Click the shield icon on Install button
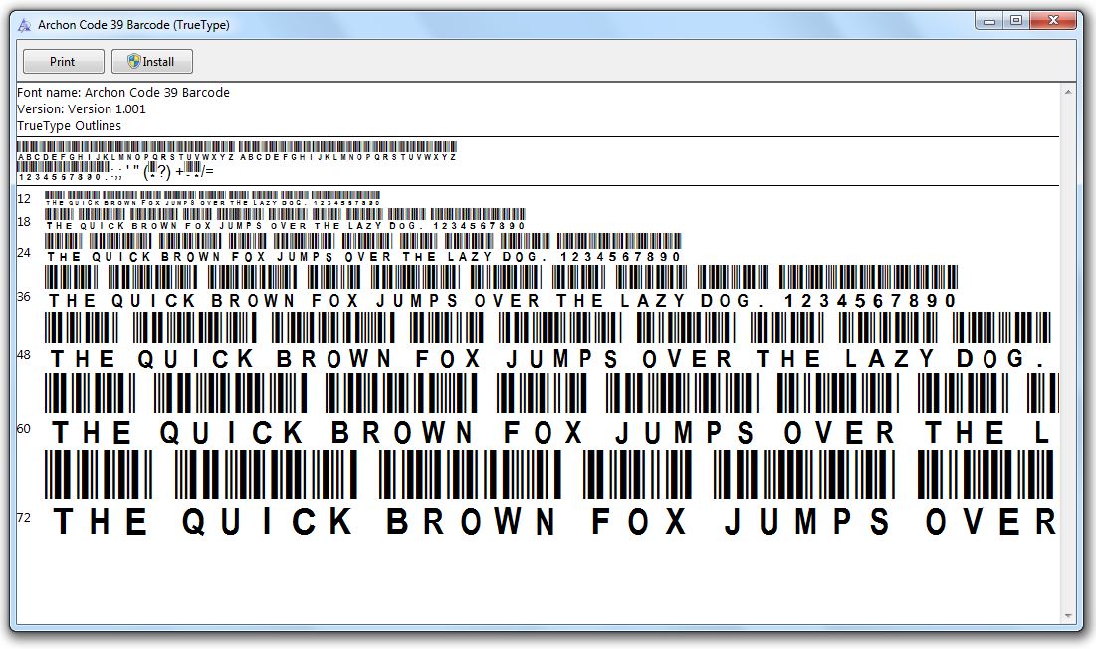Screen dimensions: 1096x649 pos(134,61)
